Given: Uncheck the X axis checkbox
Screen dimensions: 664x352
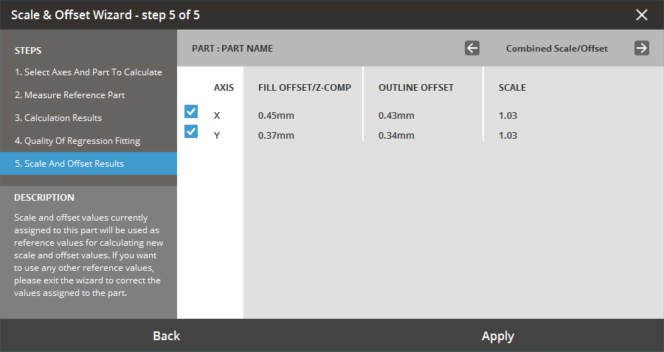Looking at the screenshot, I should click(x=191, y=111).
